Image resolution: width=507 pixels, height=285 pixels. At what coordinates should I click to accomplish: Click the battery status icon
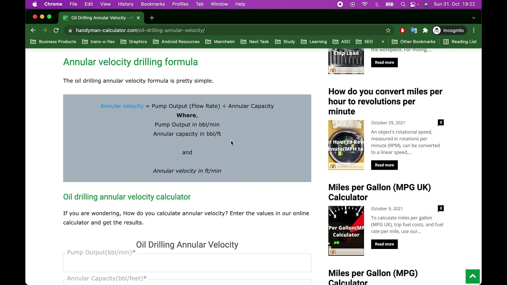[390, 4]
